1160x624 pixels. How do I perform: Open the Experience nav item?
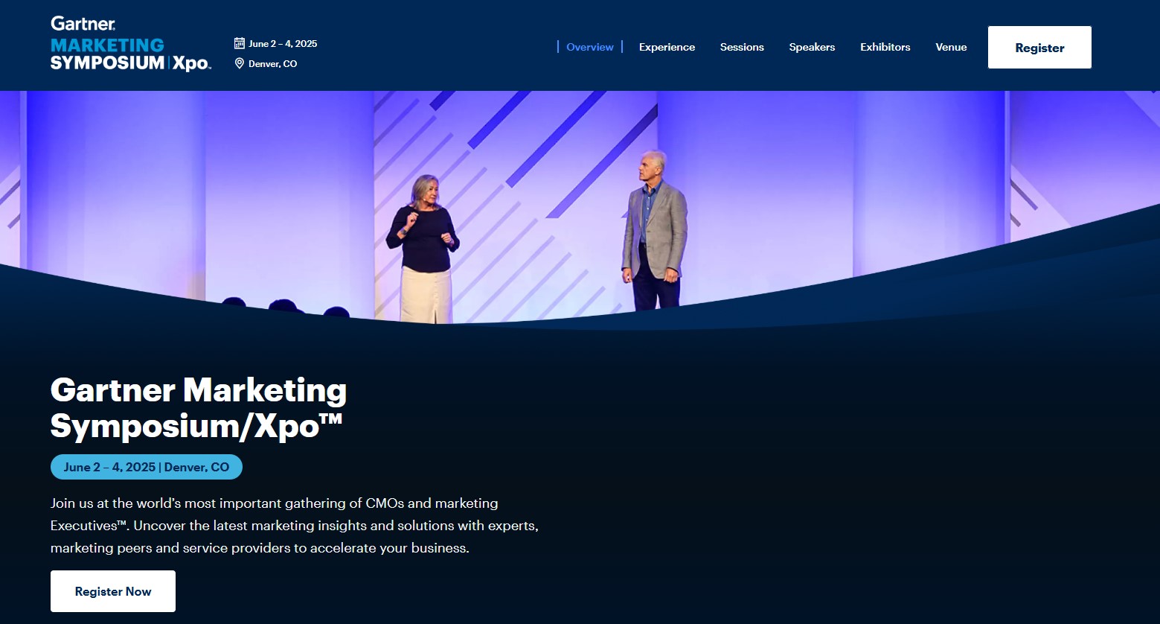(x=667, y=47)
